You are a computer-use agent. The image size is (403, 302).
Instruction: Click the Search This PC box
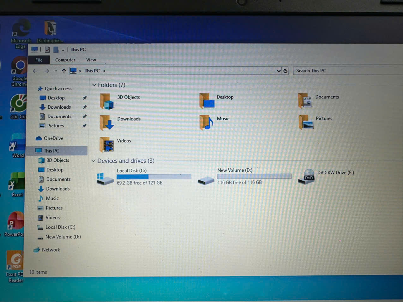coord(348,71)
